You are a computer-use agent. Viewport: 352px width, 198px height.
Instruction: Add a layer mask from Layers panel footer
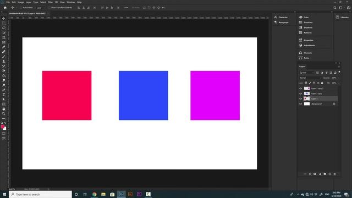tap(315, 174)
